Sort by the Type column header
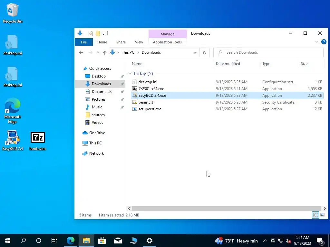330x247 pixels. 266,64
